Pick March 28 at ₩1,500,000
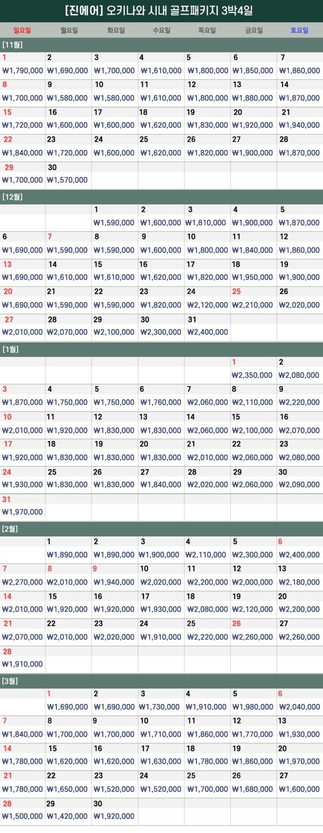Screen dimensions: 323x833 [23, 811]
